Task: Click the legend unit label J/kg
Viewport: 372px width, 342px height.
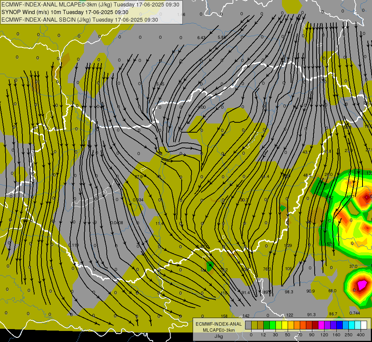Action: tap(219, 336)
